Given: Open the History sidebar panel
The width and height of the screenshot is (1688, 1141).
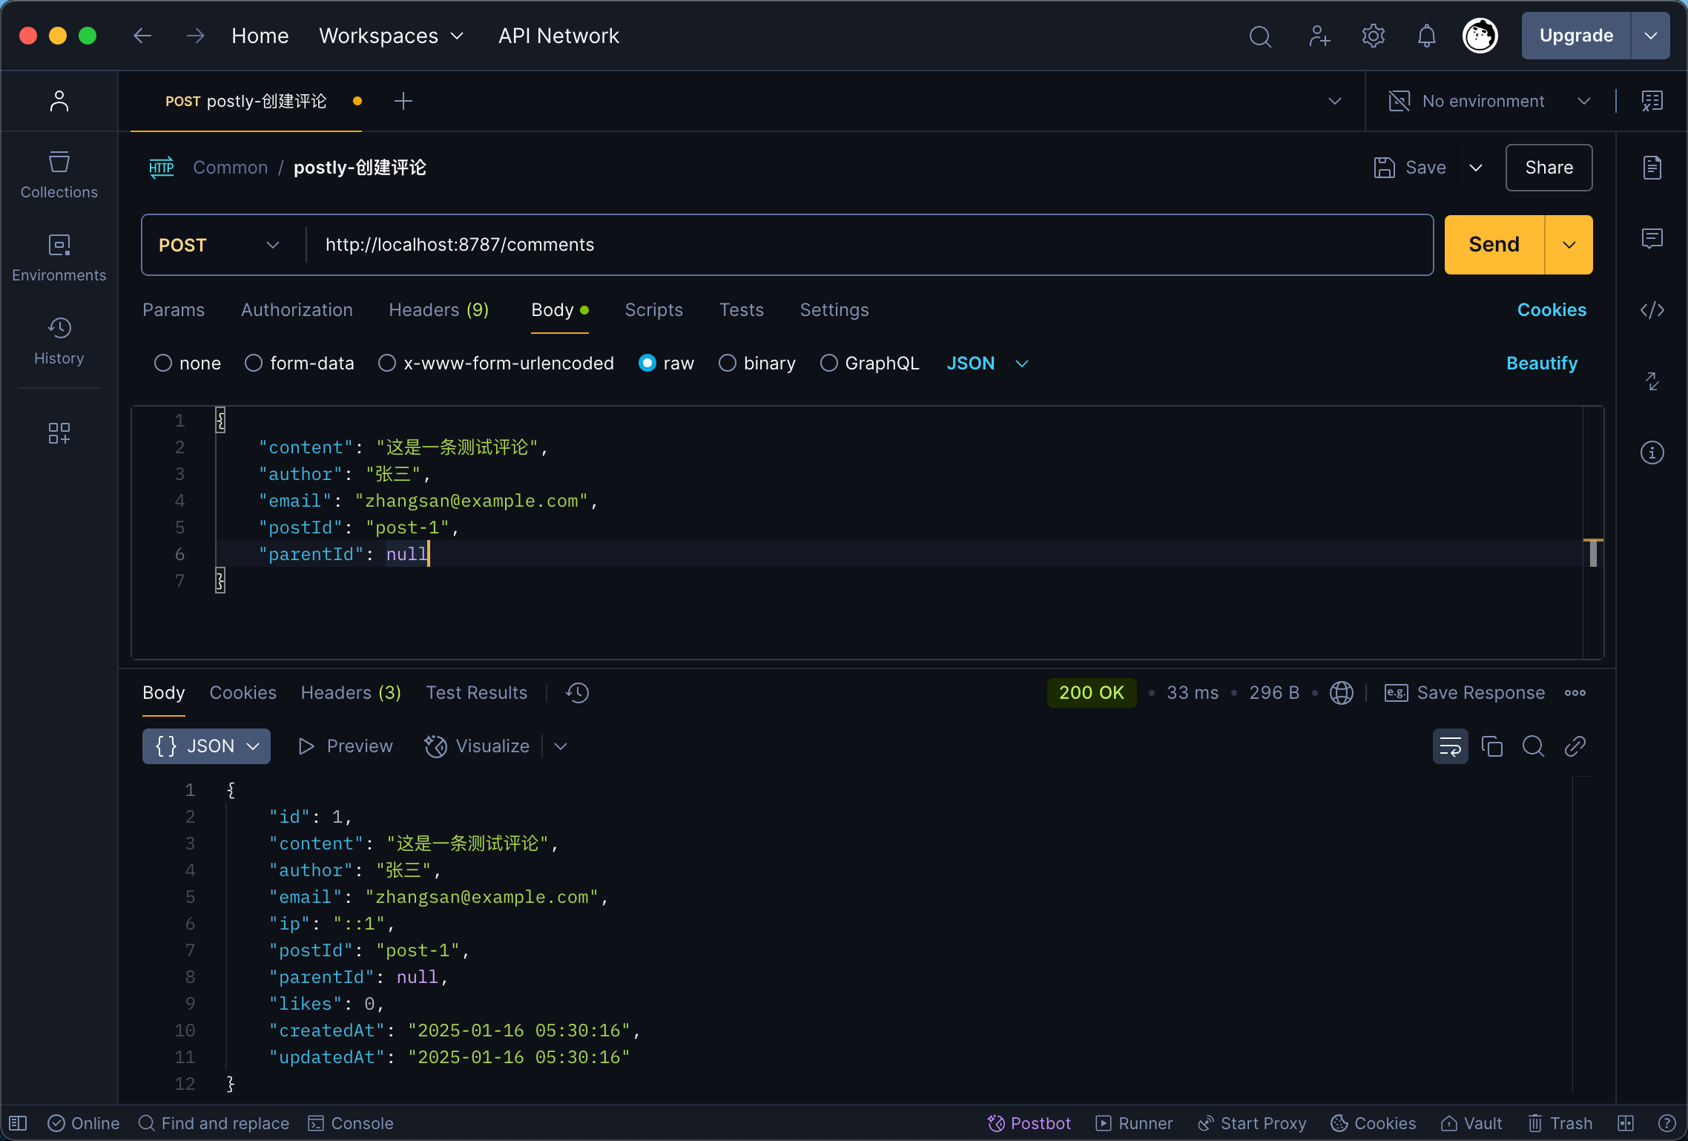Looking at the screenshot, I should [x=59, y=341].
